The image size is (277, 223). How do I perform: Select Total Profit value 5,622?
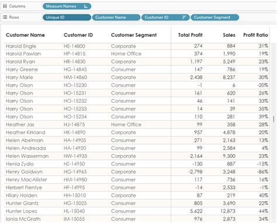(196, 211)
